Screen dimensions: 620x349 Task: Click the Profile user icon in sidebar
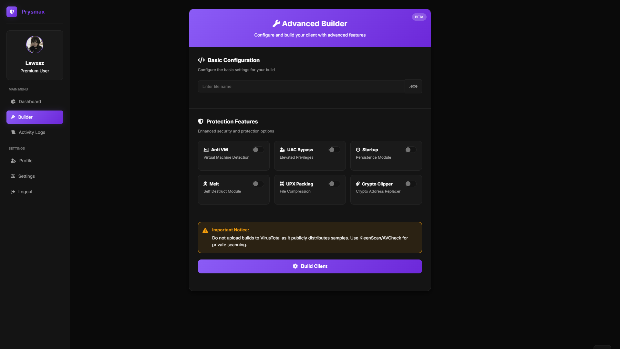[x=13, y=161]
